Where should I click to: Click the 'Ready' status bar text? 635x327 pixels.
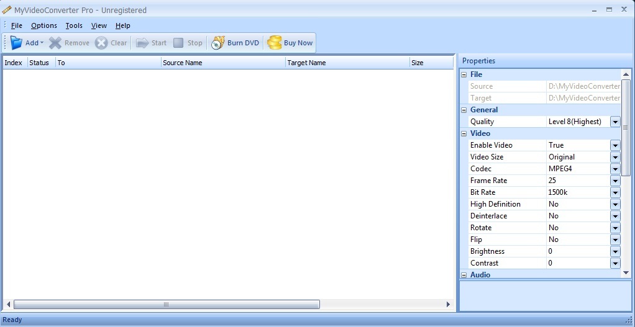point(12,320)
